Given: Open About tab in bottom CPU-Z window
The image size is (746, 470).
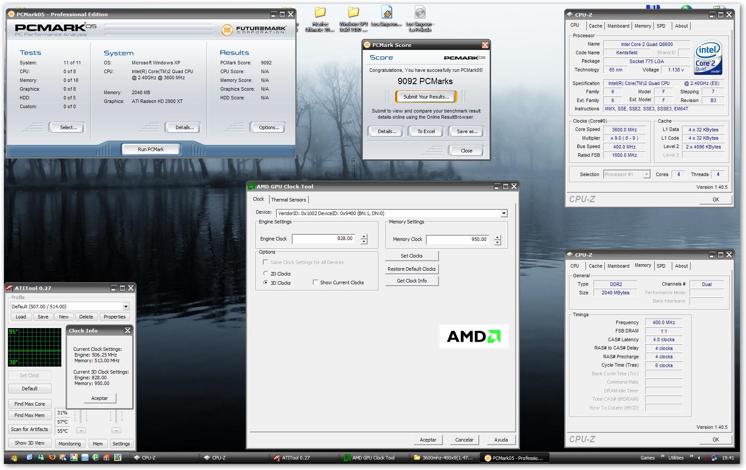Looking at the screenshot, I should [x=681, y=266].
